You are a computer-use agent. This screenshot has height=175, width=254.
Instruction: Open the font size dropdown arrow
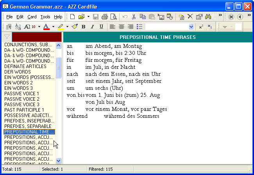click(x=39, y=27)
